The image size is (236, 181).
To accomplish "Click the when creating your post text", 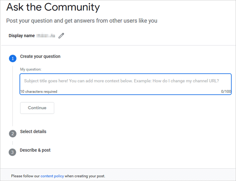I will coord(85,176).
